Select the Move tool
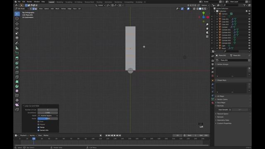 tap(17, 24)
